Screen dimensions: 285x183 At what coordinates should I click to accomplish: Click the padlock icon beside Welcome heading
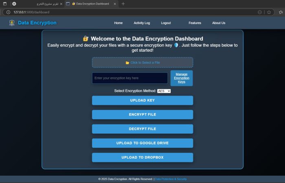(x=85, y=39)
